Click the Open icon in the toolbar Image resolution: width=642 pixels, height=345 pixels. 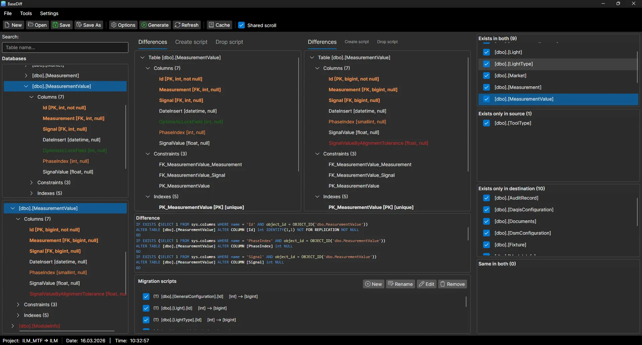pos(30,25)
